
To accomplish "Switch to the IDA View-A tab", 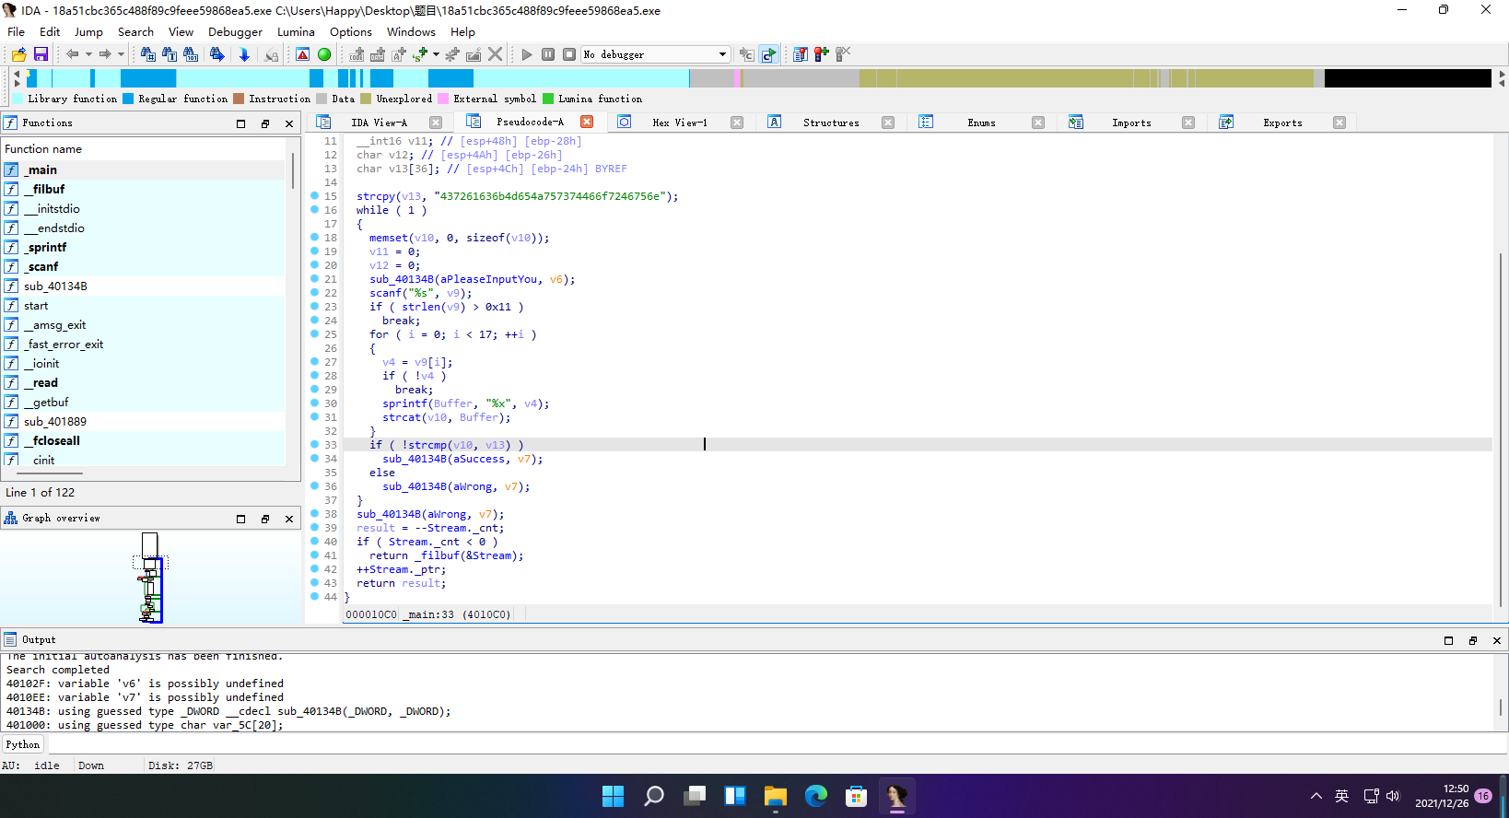I will click(379, 123).
